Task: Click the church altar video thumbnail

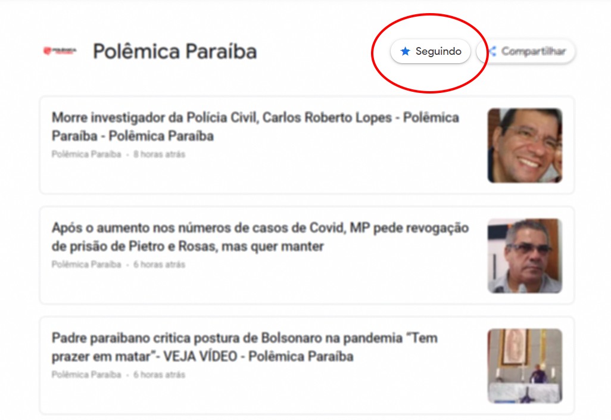Action: coord(525,366)
